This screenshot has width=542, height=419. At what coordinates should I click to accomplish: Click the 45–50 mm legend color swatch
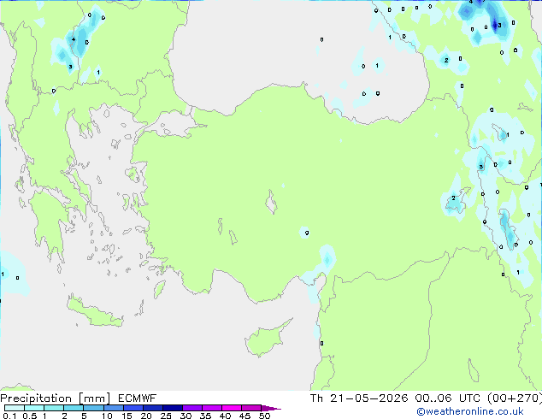pos(251,408)
